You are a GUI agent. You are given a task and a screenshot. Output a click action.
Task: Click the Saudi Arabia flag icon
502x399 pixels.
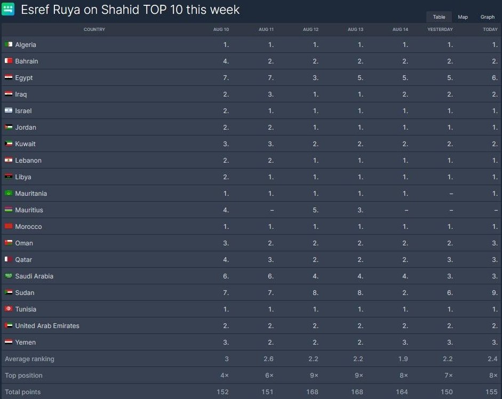point(9,276)
